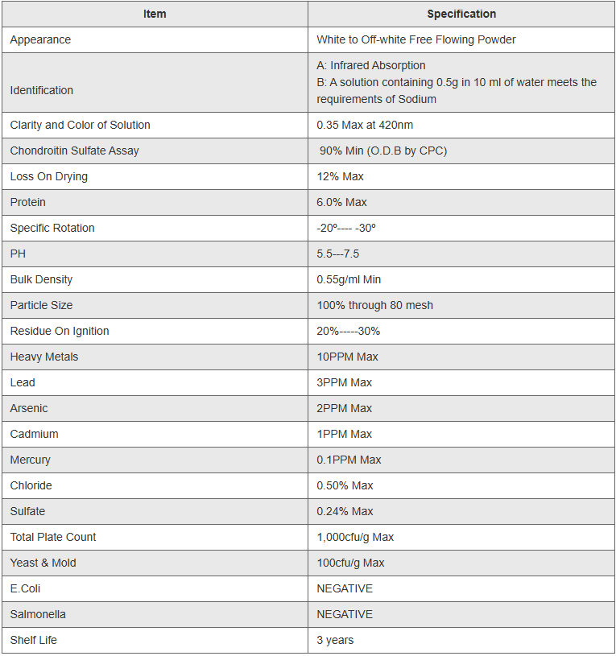This screenshot has width=616, height=656.
Task: Click the Shelf Life 3 years value
Action: [x=335, y=640]
